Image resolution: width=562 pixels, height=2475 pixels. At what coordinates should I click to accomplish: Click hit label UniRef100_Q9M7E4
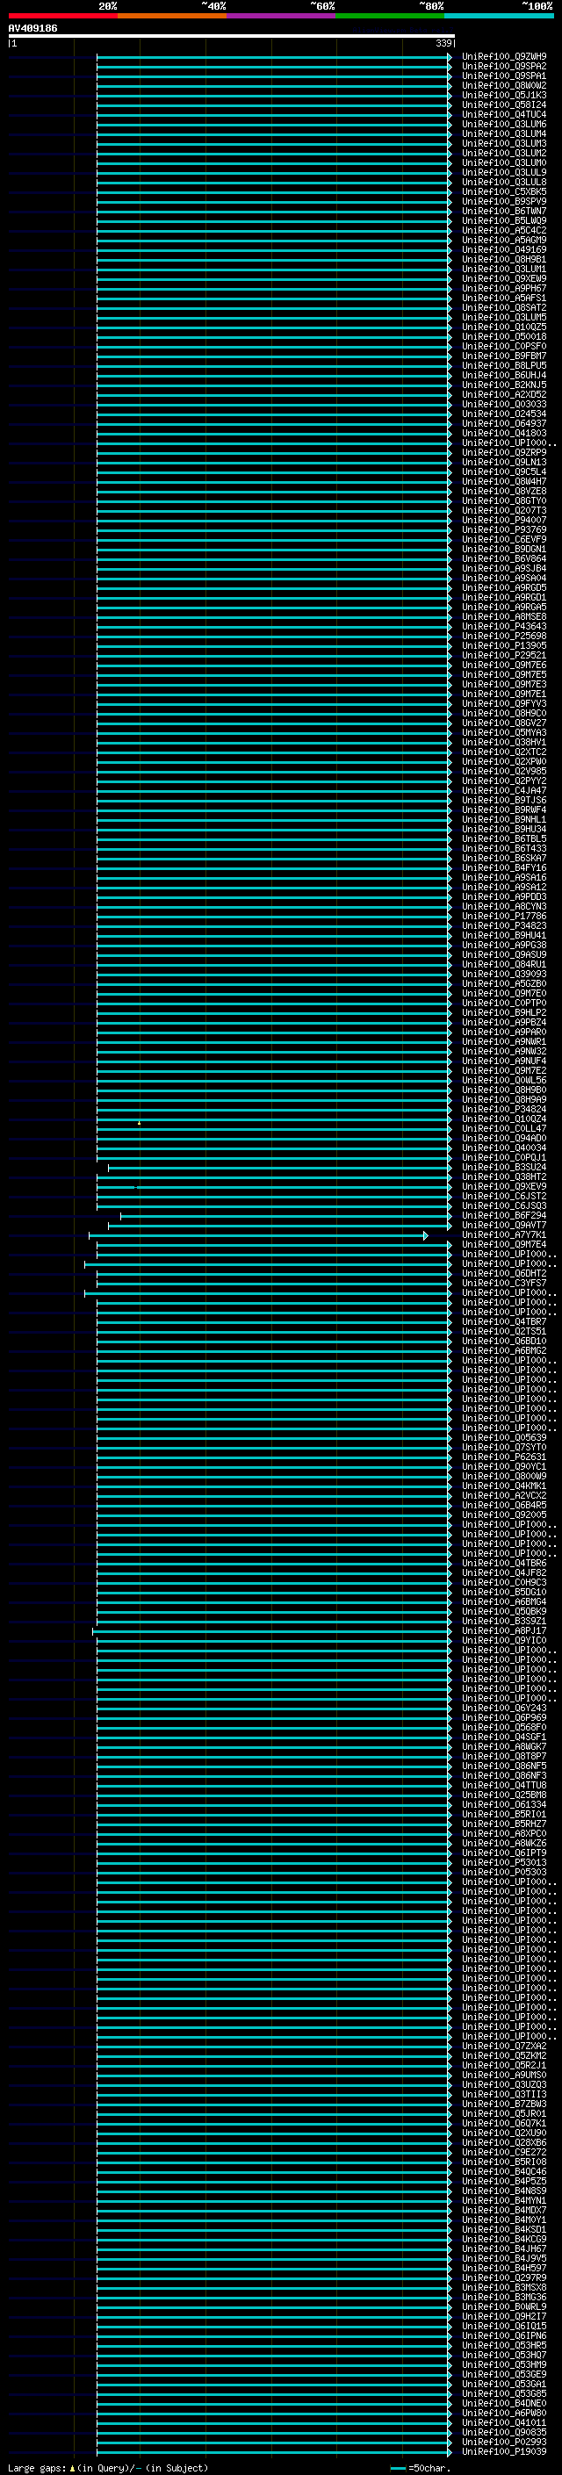click(x=504, y=1244)
